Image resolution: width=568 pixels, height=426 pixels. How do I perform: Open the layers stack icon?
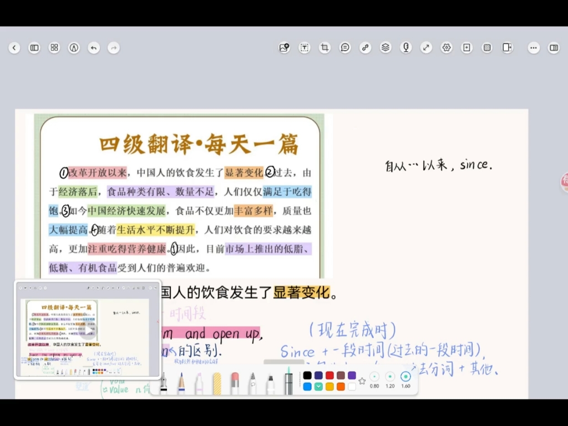pos(386,48)
